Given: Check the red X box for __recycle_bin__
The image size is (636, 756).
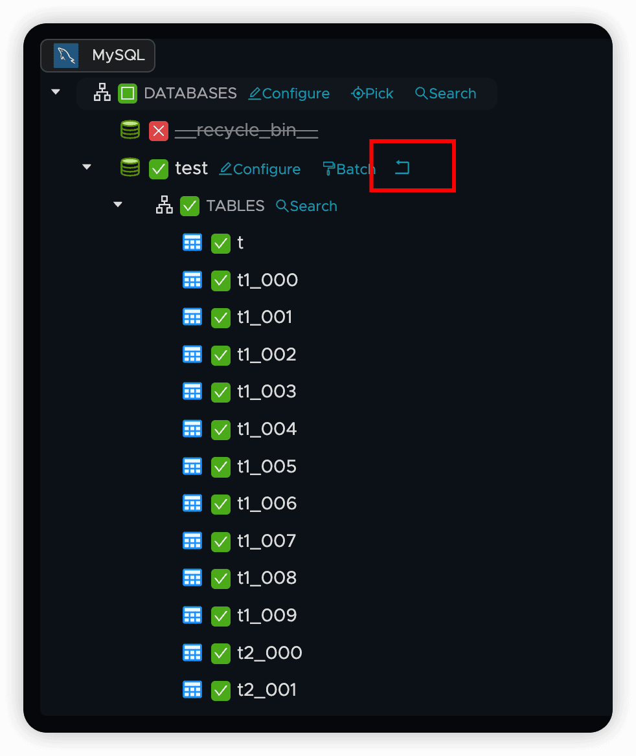Looking at the screenshot, I should point(158,131).
